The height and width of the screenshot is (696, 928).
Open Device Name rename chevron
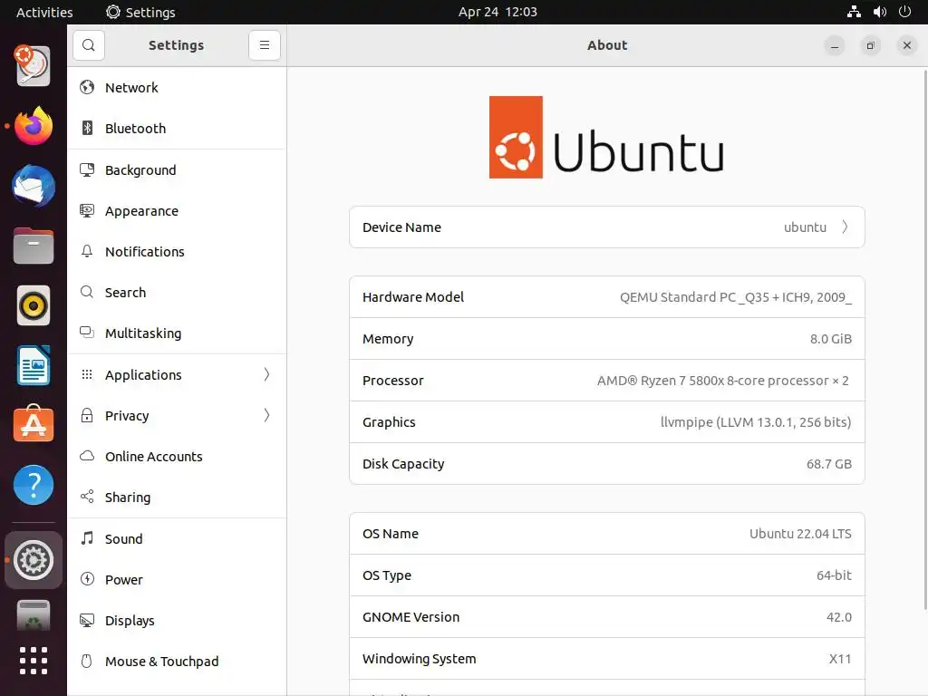[x=845, y=227]
